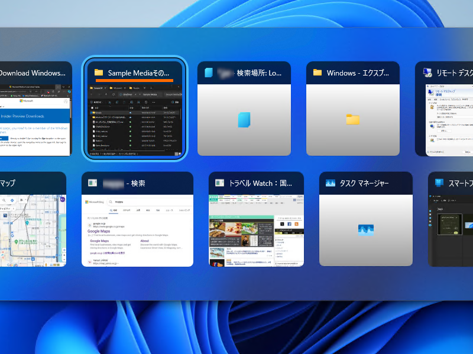Click the browser icon beside トラベル Watch title
This screenshot has width=473, height=354.
pyautogui.click(x=219, y=183)
